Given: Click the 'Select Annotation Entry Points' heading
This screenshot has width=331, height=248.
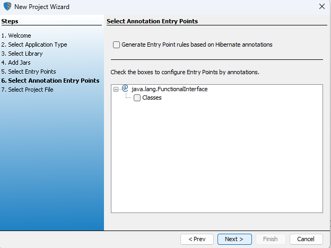Looking at the screenshot, I should pos(152,21).
